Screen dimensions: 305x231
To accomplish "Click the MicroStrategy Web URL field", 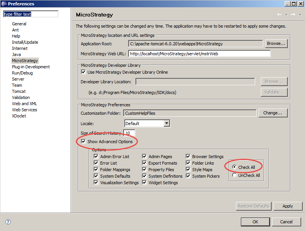I will point(199,54).
